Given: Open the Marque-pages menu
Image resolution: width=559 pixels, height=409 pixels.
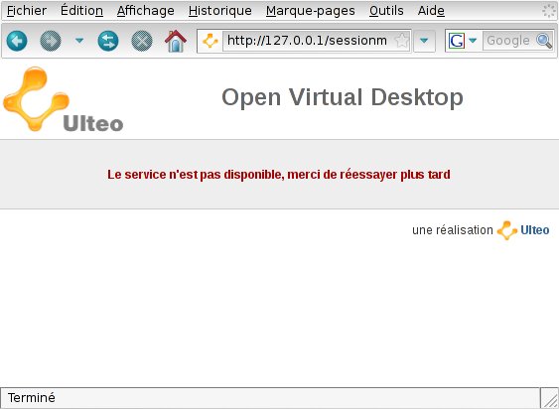Looking at the screenshot, I should (310, 11).
